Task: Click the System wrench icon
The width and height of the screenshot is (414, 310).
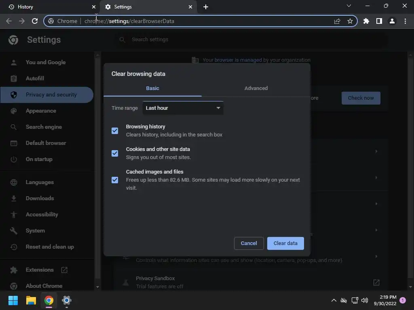Action: pyautogui.click(x=14, y=230)
